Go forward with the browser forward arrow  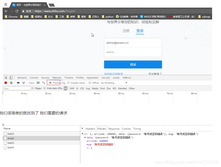(12, 11)
